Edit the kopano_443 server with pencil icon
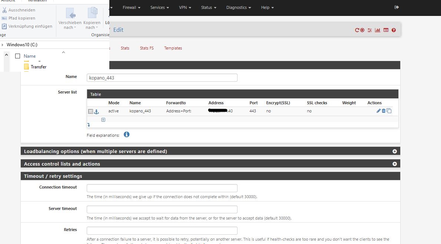Image resolution: width=441 pixels, height=244 pixels. tap(378, 111)
